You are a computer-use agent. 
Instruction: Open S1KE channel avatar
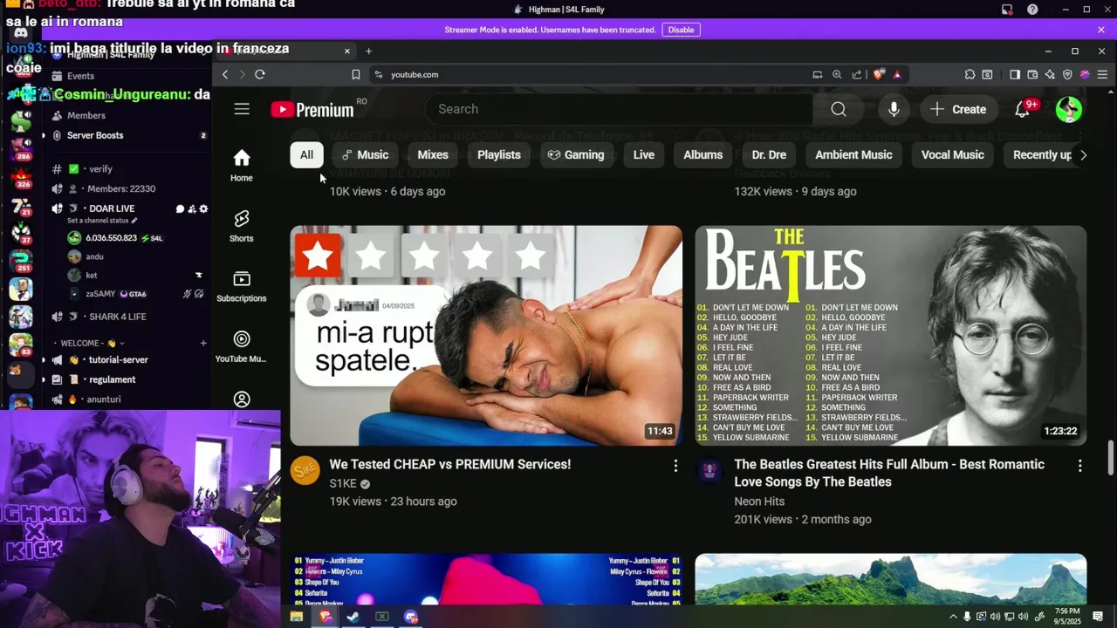click(305, 471)
